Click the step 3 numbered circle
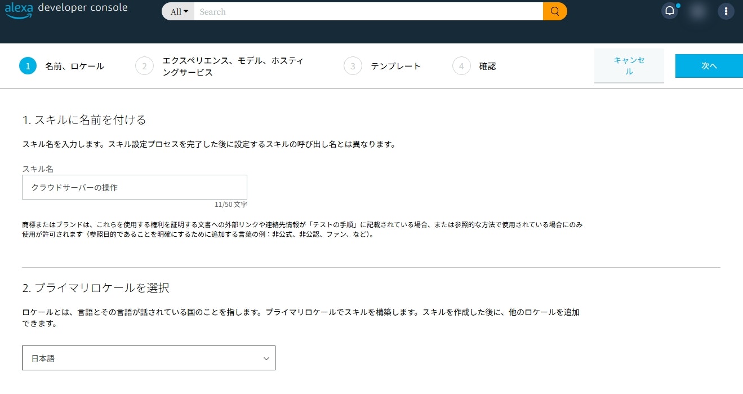The height and width of the screenshot is (394, 743). click(x=352, y=65)
